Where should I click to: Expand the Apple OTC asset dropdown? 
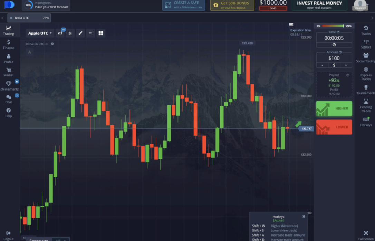pos(40,33)
